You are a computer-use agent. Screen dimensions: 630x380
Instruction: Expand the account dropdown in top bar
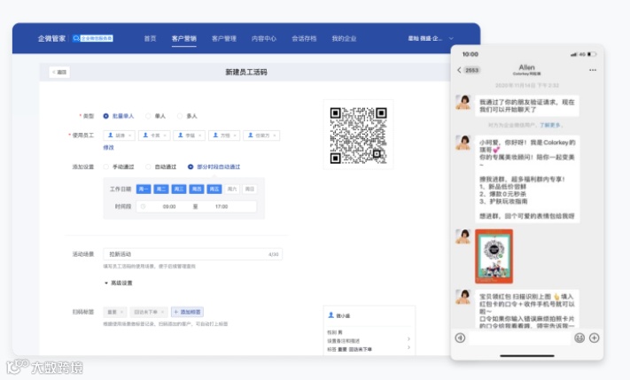click(451, 39)
